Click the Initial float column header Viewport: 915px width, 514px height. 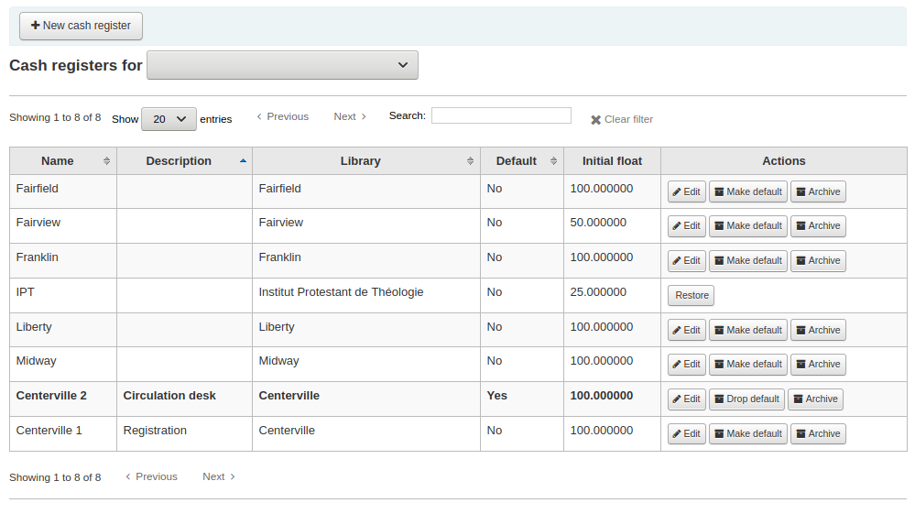click(x=612, y=161)
